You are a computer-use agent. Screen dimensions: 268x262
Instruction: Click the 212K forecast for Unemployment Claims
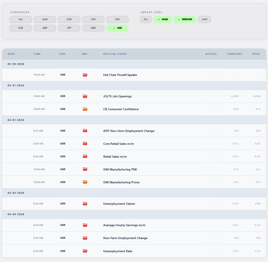point(236,204)
